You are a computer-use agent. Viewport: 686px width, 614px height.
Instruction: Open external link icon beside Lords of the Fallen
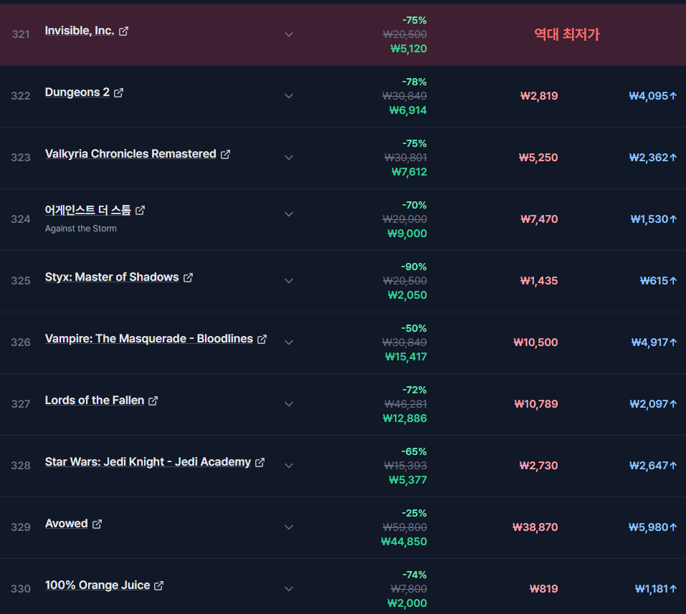(153, 401)
